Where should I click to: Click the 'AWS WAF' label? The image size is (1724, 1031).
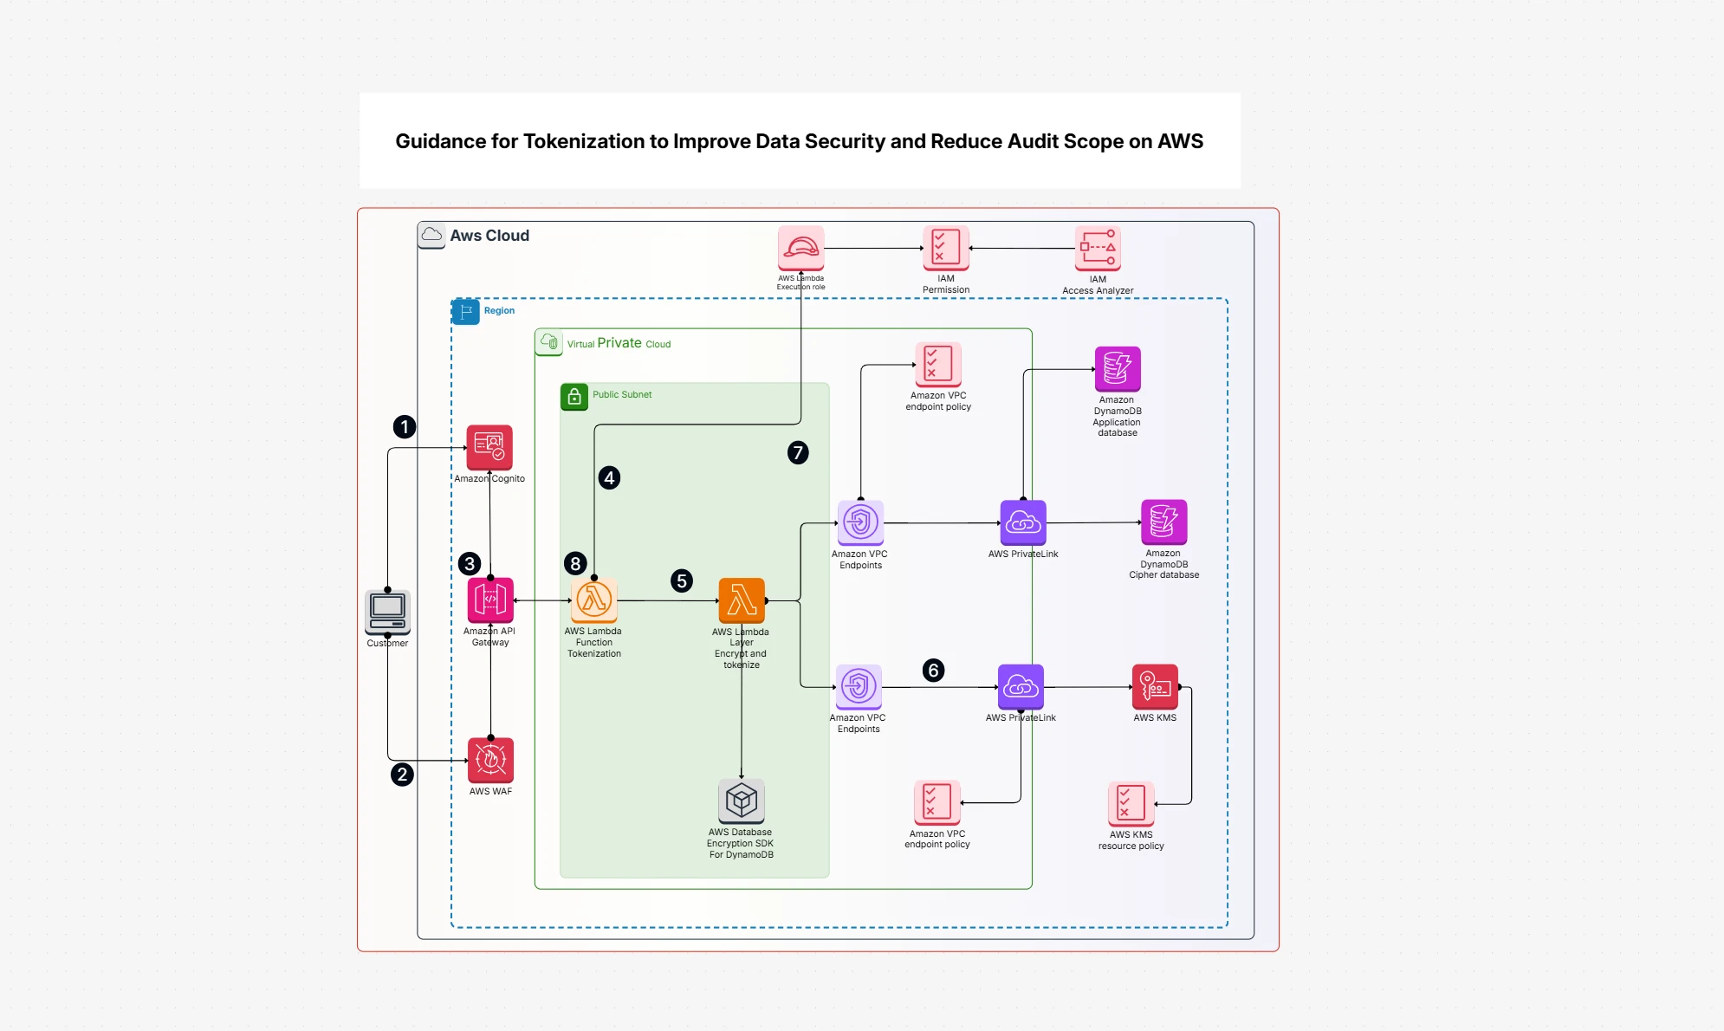tap(490, 791)
